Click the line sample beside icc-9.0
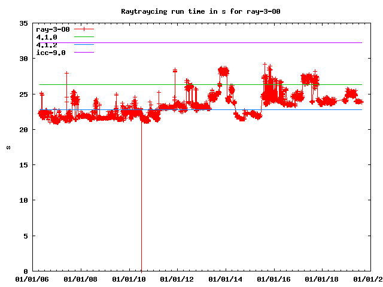 84,53
